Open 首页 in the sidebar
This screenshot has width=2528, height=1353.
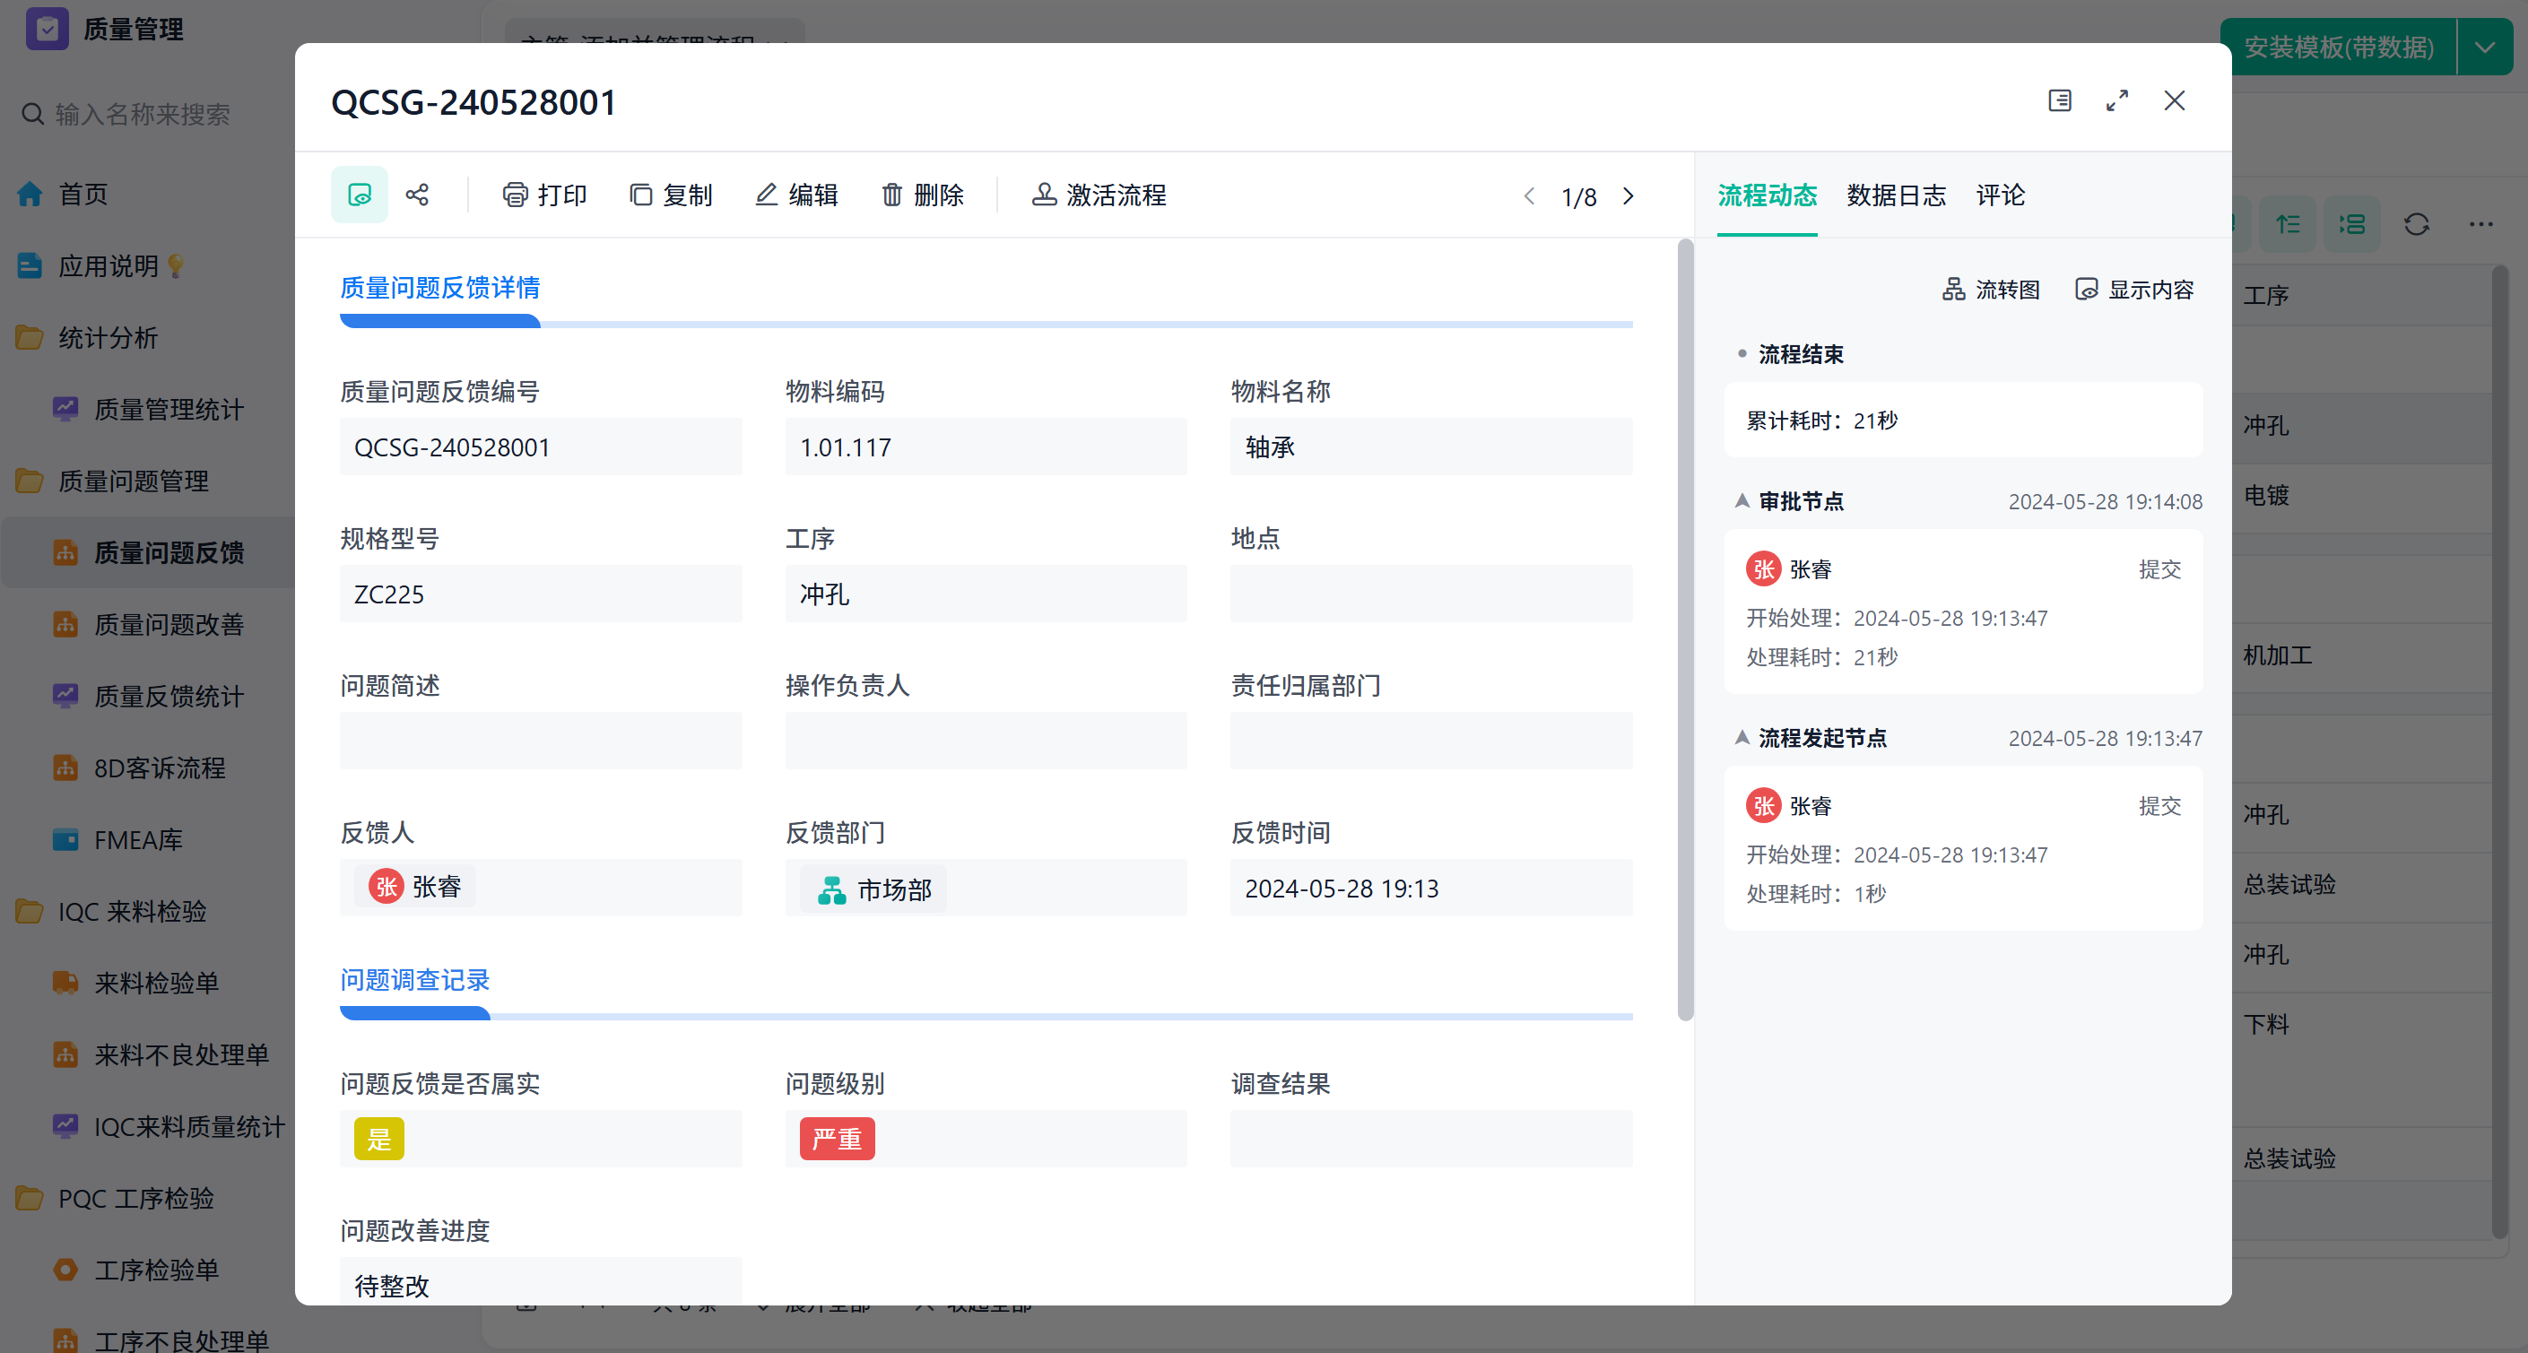[83, 195]
